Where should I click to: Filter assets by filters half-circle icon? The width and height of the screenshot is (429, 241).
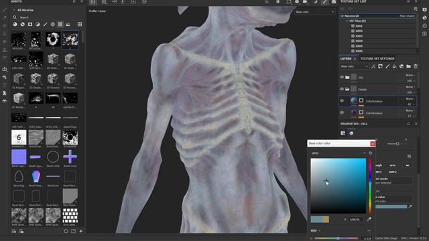click(x=38, y=24)
